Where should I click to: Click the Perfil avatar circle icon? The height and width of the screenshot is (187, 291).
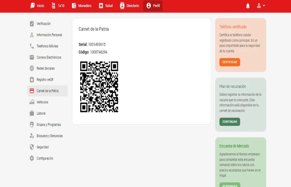click(x=149, y=6)
